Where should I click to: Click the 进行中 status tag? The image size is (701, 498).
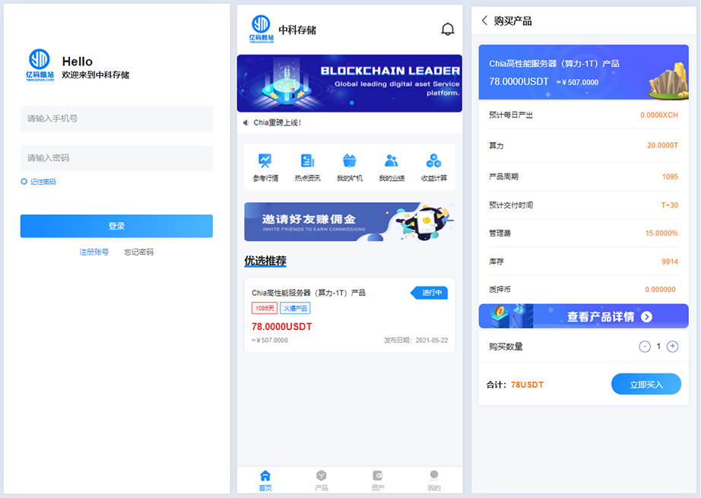pos(429,293)
